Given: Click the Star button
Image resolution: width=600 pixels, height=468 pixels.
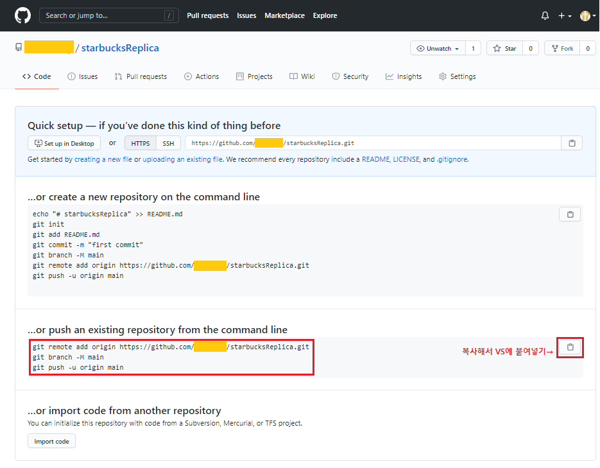Looking at the screenshot, I should coord(505,48).
